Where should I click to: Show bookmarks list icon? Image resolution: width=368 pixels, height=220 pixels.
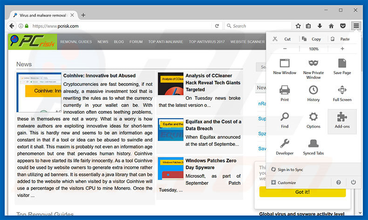[x=308, y=26]
